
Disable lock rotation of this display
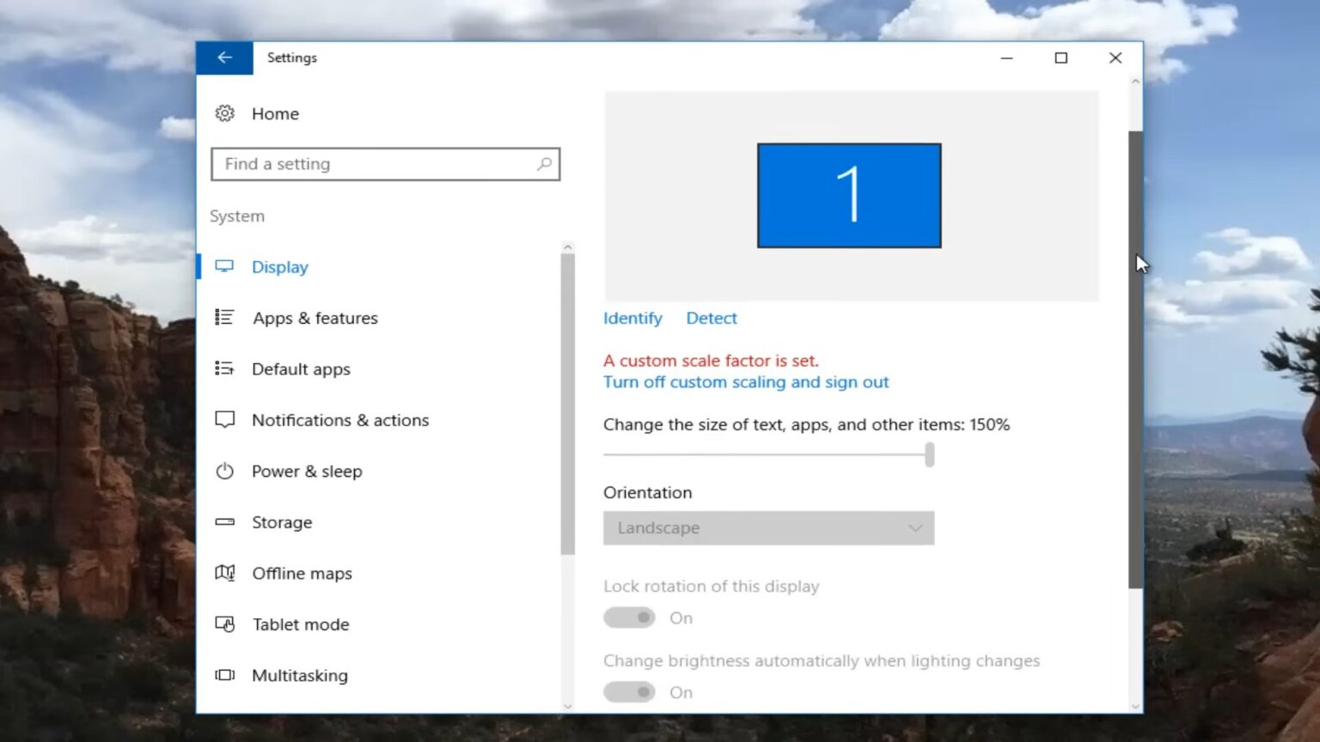point(629,617)
